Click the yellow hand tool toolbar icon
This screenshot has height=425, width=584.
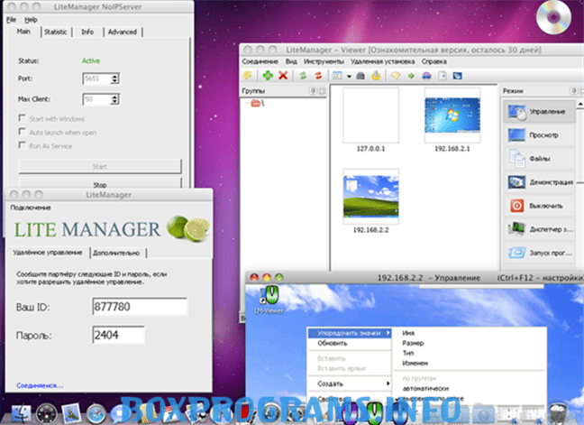click(x=376, y=76)
